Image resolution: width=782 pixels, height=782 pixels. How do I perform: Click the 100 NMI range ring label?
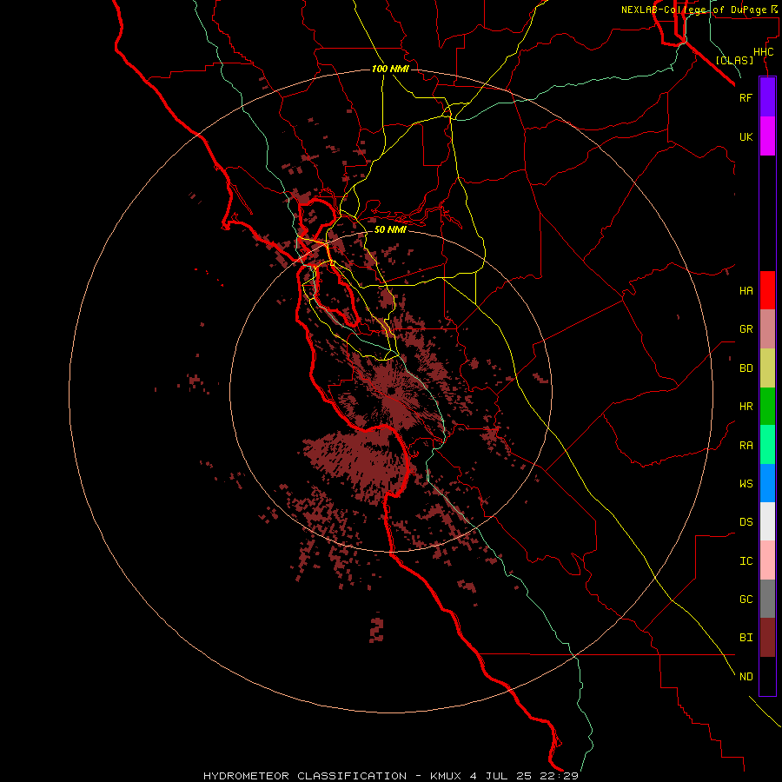click(390, 69)
